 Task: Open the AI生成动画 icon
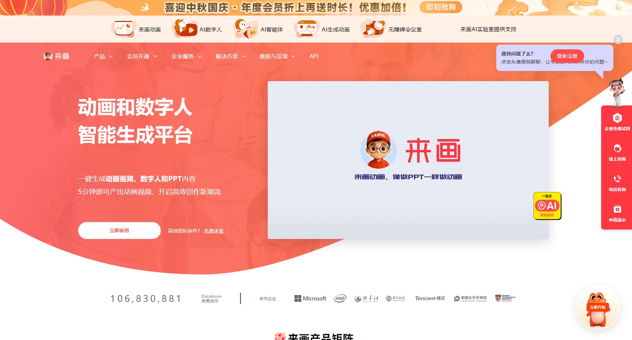pos(306,29)
